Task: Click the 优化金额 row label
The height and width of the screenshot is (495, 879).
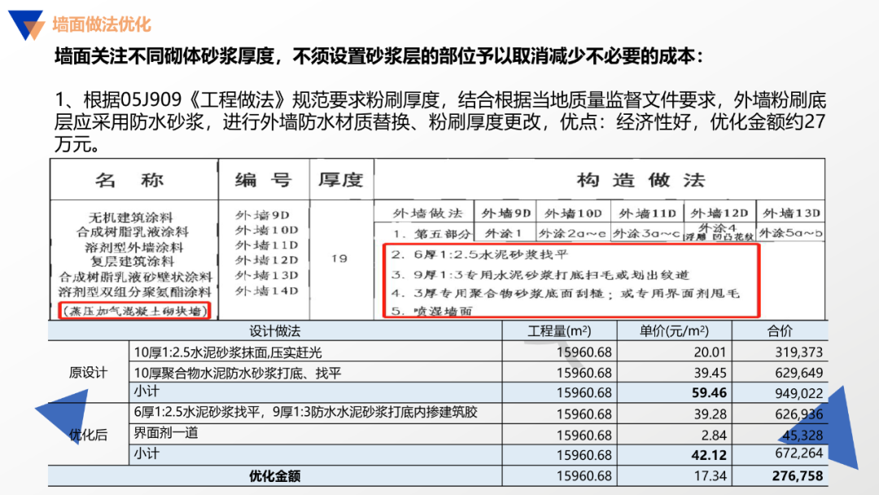Action: pyautogui.click(x=275, y=476)
